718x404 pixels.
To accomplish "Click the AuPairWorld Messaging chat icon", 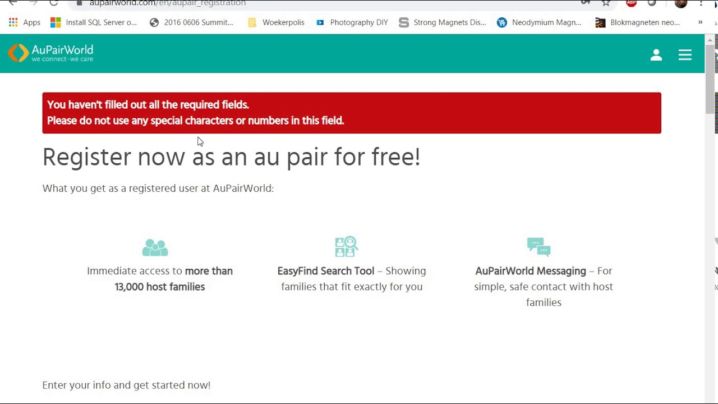I will [x=538, y=247].
